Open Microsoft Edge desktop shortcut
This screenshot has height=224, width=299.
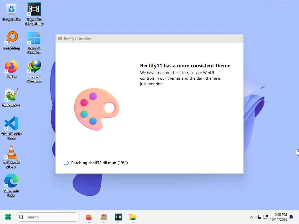pyautogui.click(x=11, y=185)
